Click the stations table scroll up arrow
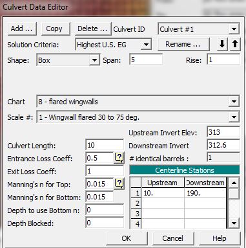The height and width of the screenshot is (248, 246). click(234, 183)
